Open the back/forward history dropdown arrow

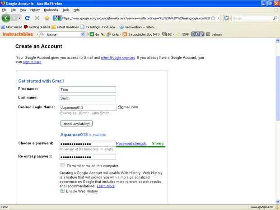(x=19, y=18)
